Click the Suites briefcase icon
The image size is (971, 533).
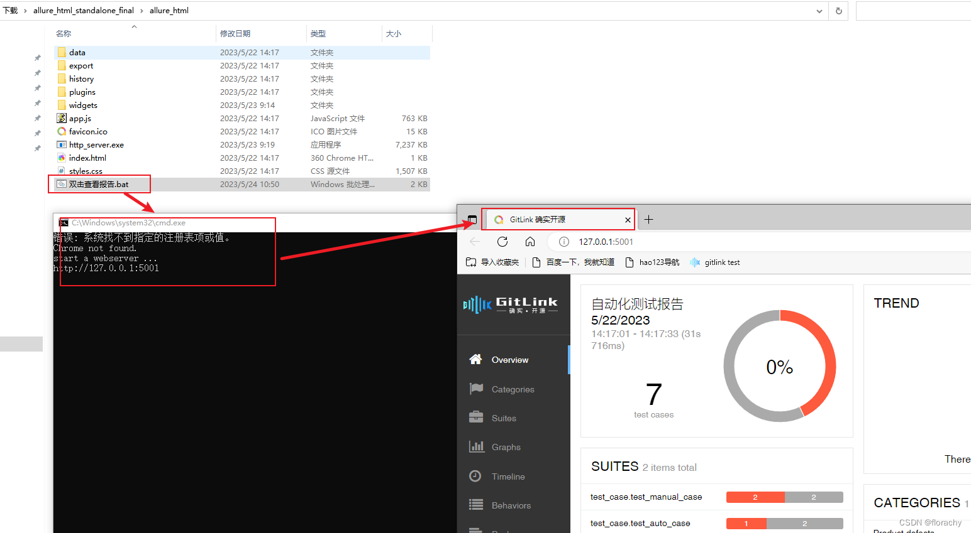click(476, 417)
